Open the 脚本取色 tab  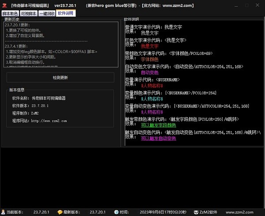point(10,13)
